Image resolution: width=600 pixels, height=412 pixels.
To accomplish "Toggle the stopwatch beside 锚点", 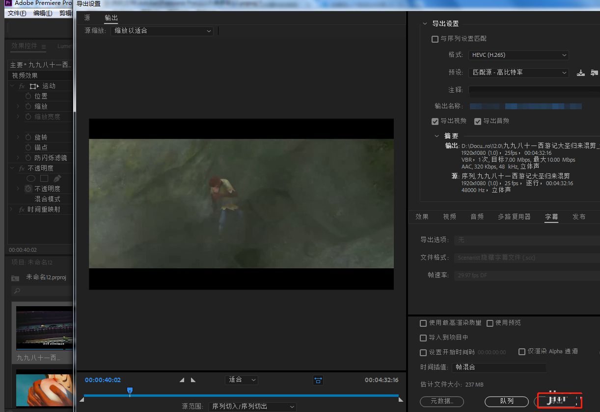I will [28, 147].
